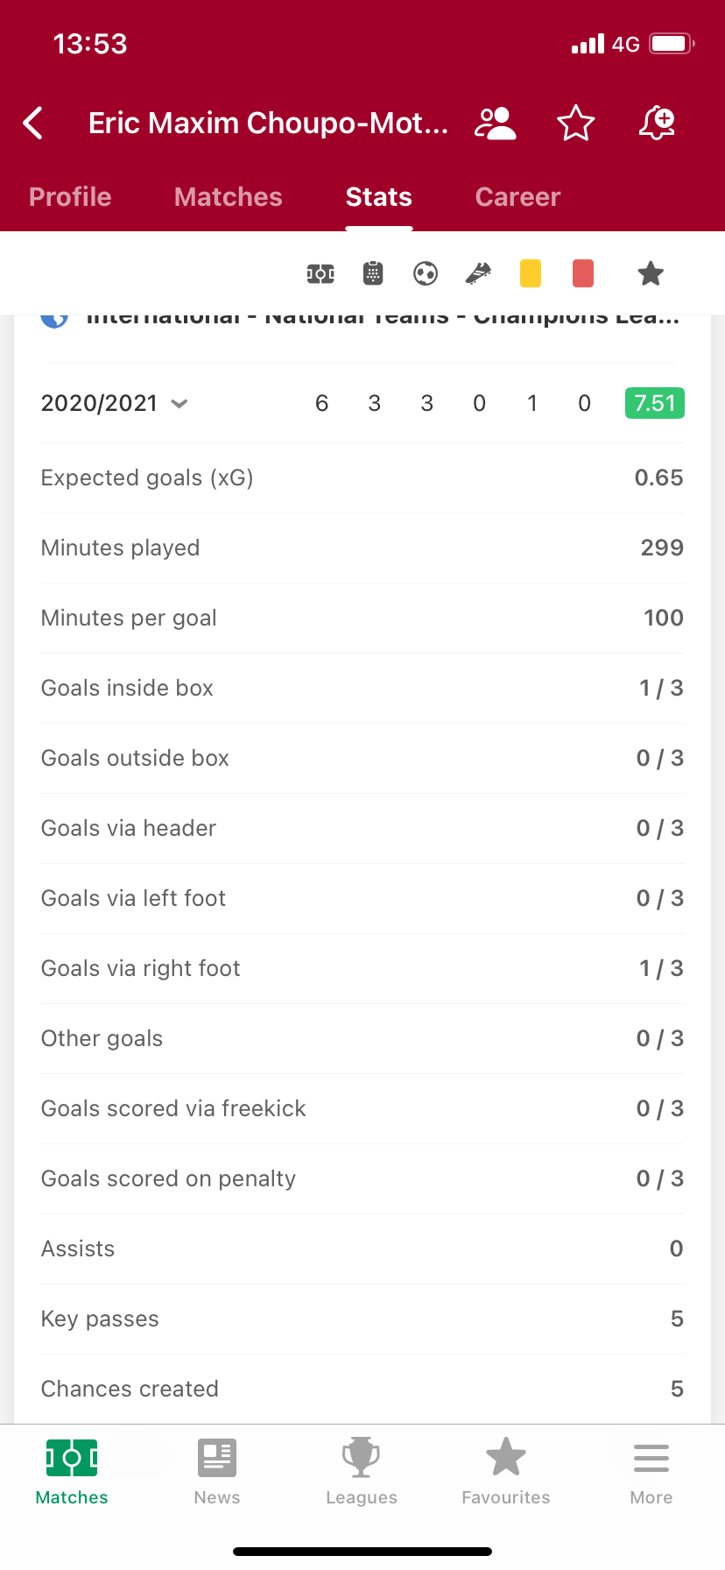Open the More menu in bottom bar
The height and width of the screenshot is (1570, 725).
651,1473
